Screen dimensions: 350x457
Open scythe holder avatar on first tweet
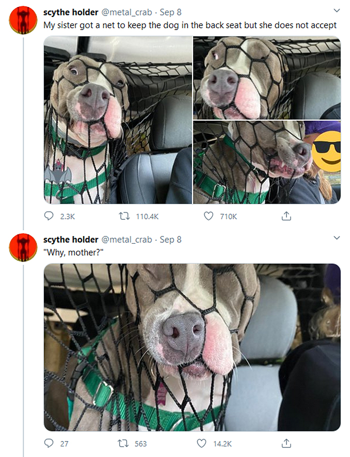(x=23, y=20)
